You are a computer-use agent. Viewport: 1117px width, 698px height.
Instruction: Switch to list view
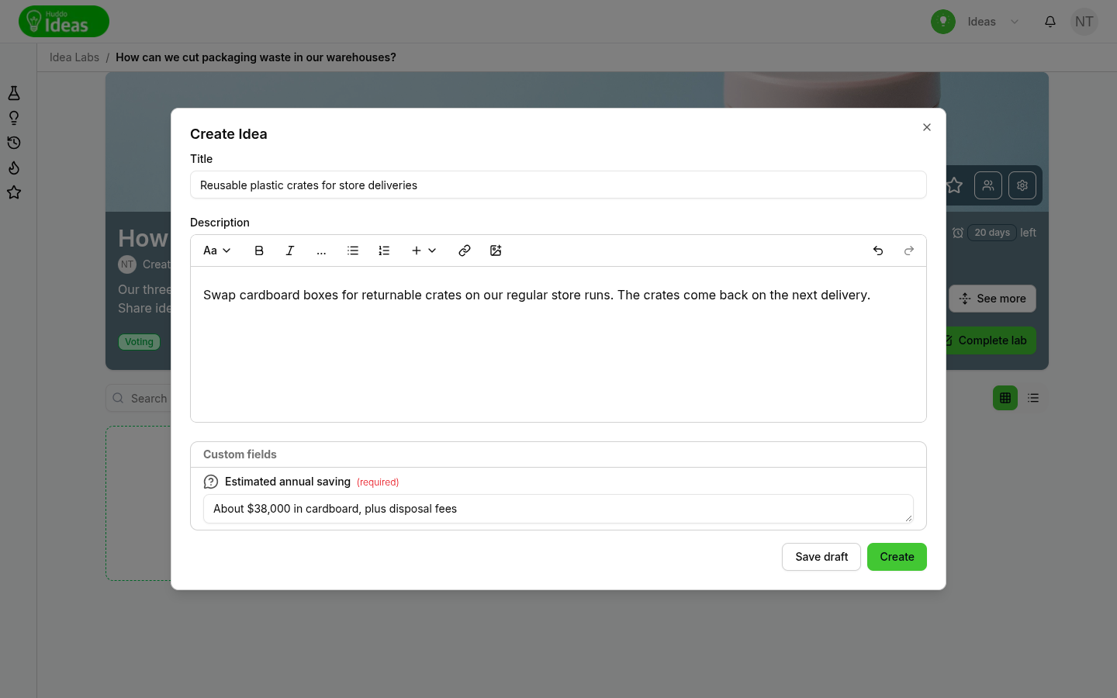(x=1033, y=398)
